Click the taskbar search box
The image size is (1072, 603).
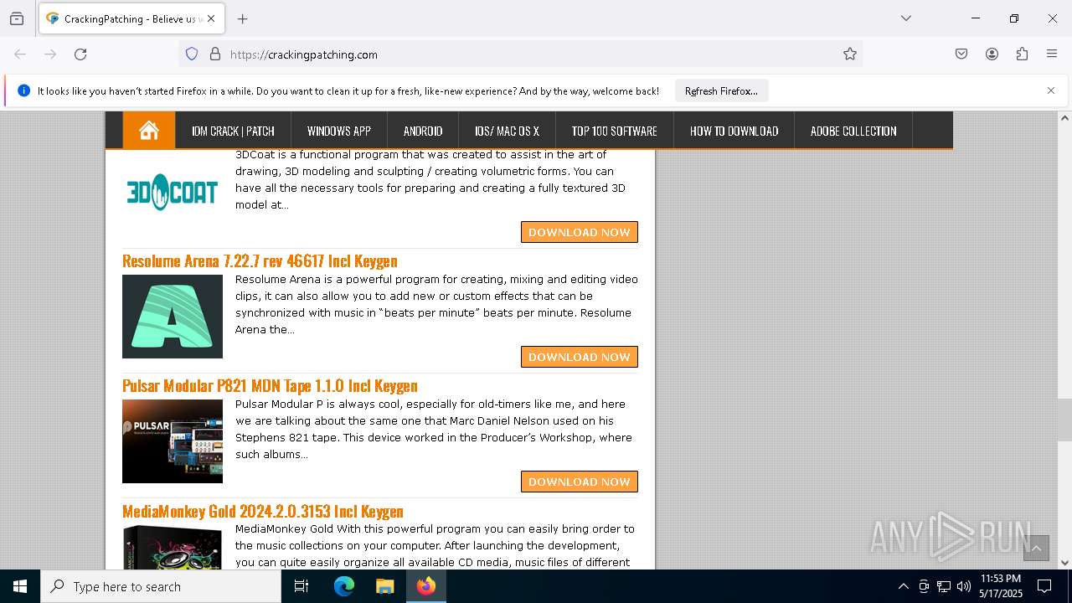coord(161,586)
